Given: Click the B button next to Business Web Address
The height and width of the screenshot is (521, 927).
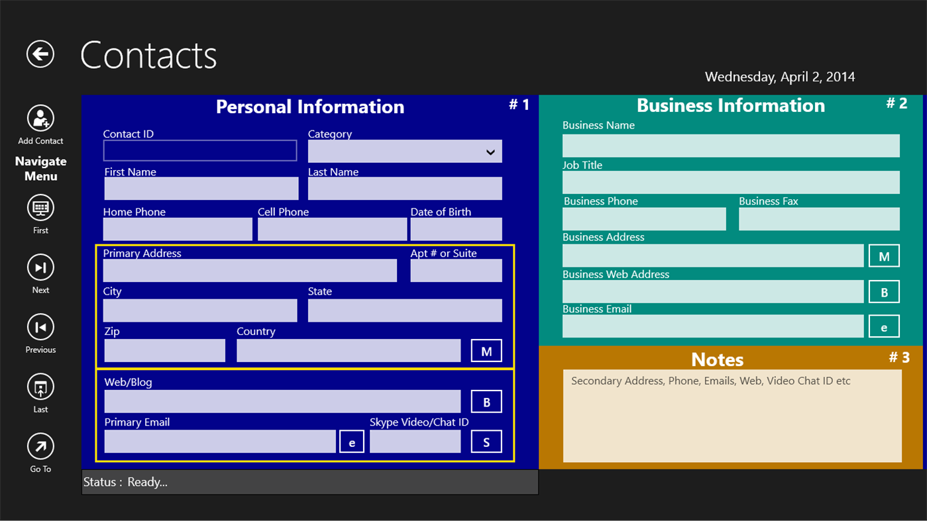Looking at the screenshot, I should 884,291.
